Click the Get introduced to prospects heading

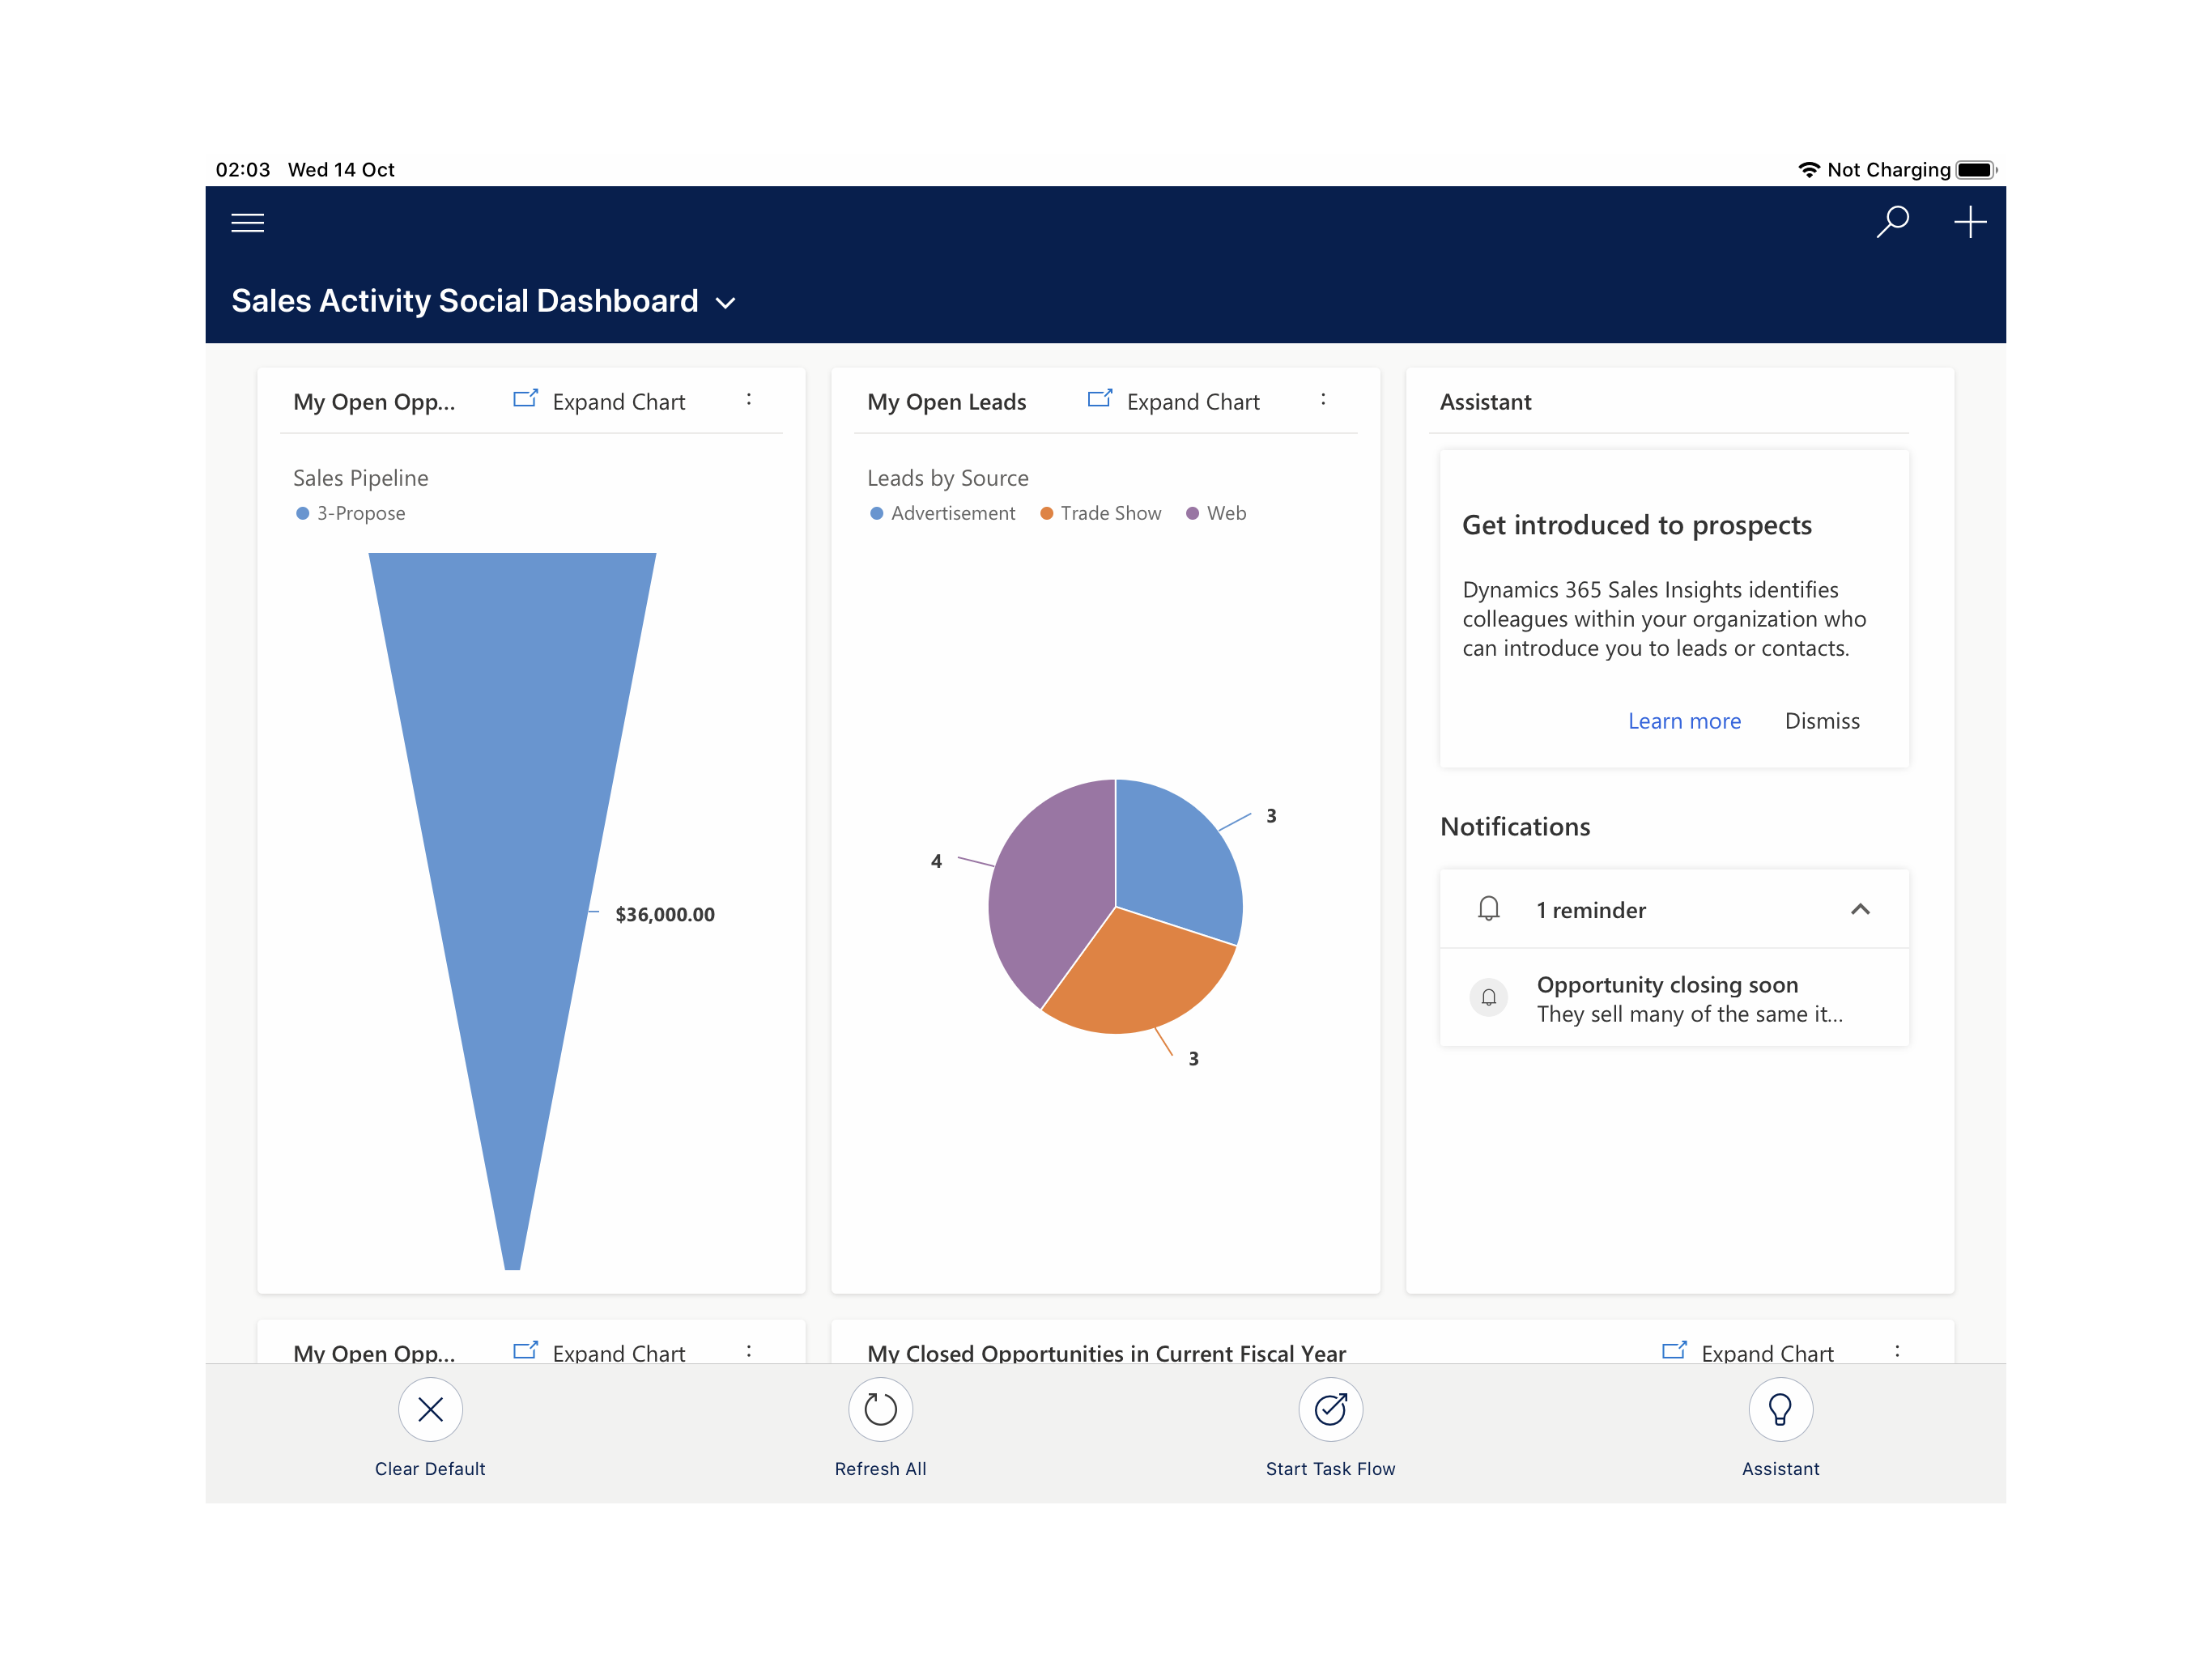tap(1636, 525)
